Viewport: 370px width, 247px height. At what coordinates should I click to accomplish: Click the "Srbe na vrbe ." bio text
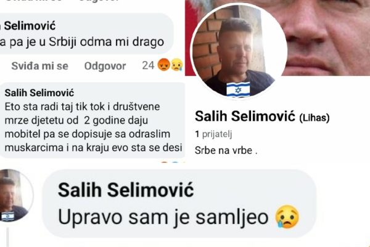click(x=226, y=150)
